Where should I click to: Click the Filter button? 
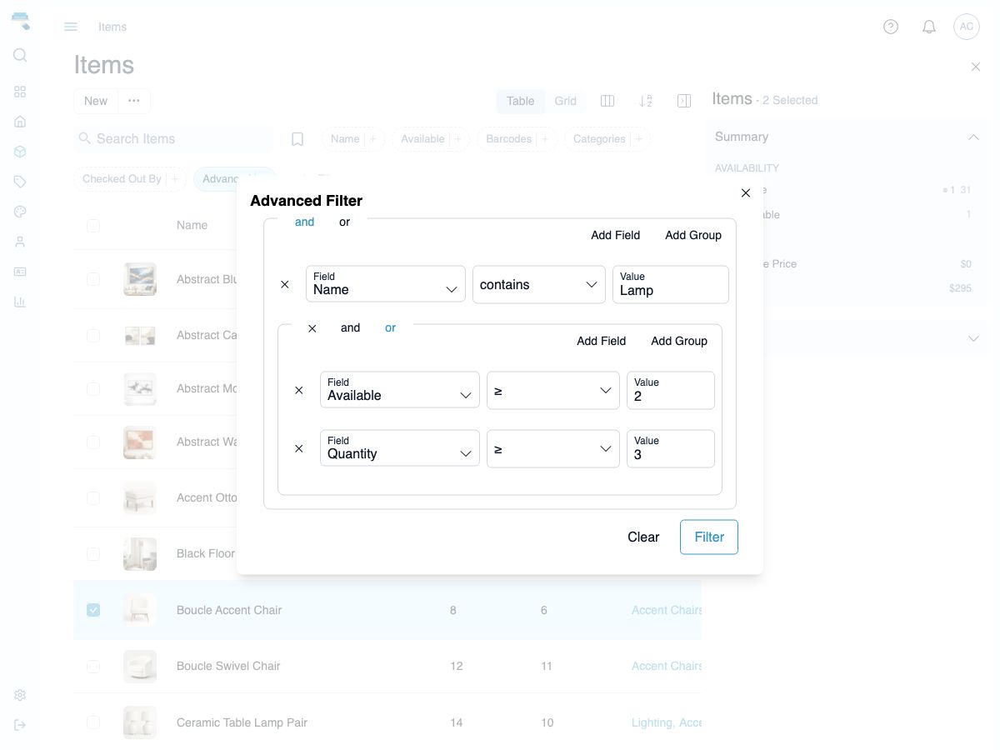709,537
